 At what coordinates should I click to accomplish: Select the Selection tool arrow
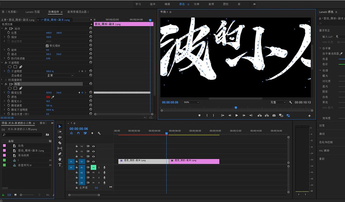pos(60,126)
